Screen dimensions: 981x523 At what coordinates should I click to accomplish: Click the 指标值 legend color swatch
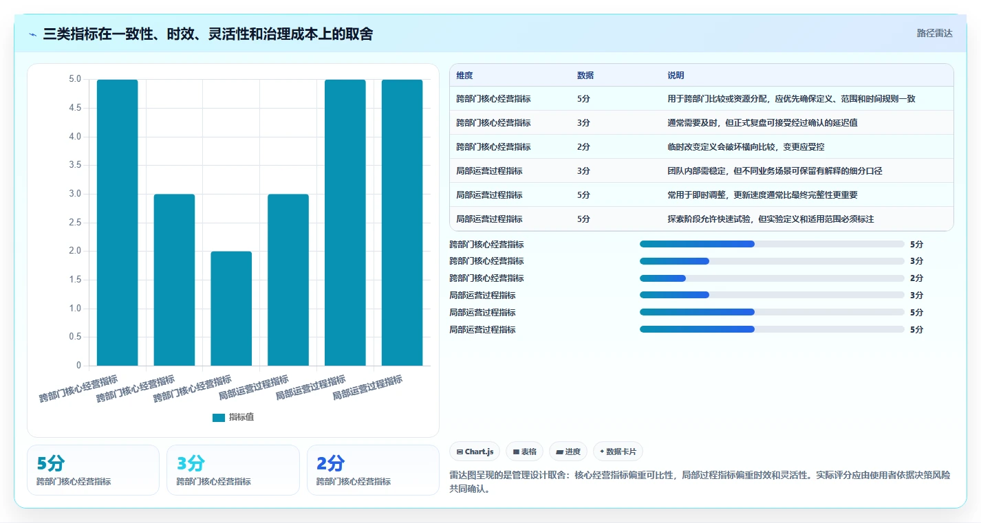pyautogui.click(x=219, y=417)
